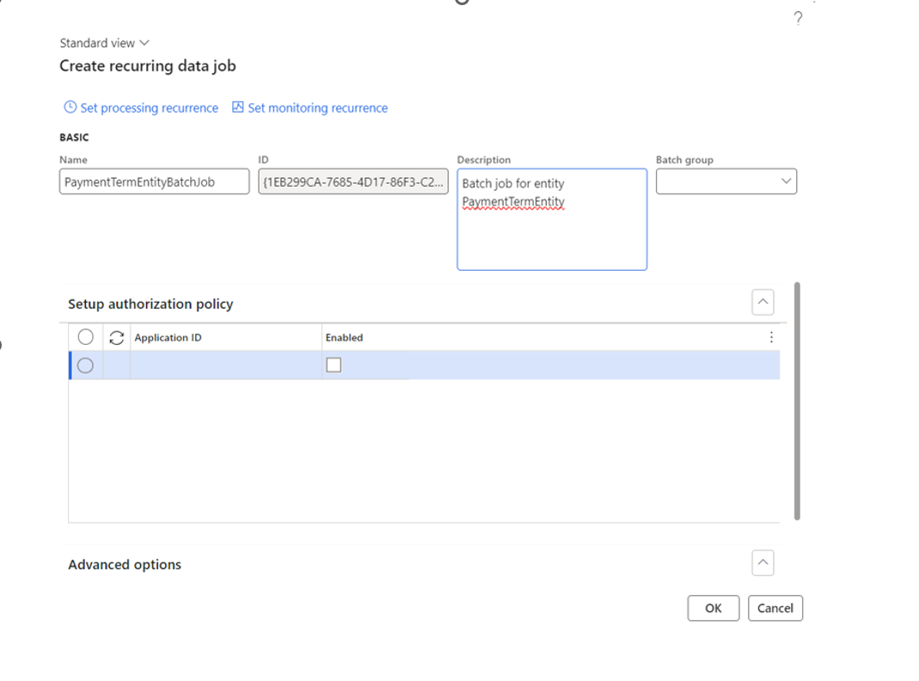The height and width of the screenshot is (681, 919).
Task: Click the refresh icon in grid header
Action: [117, 338]
